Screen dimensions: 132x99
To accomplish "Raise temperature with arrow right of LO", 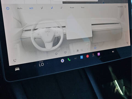I will coord(48,63).
